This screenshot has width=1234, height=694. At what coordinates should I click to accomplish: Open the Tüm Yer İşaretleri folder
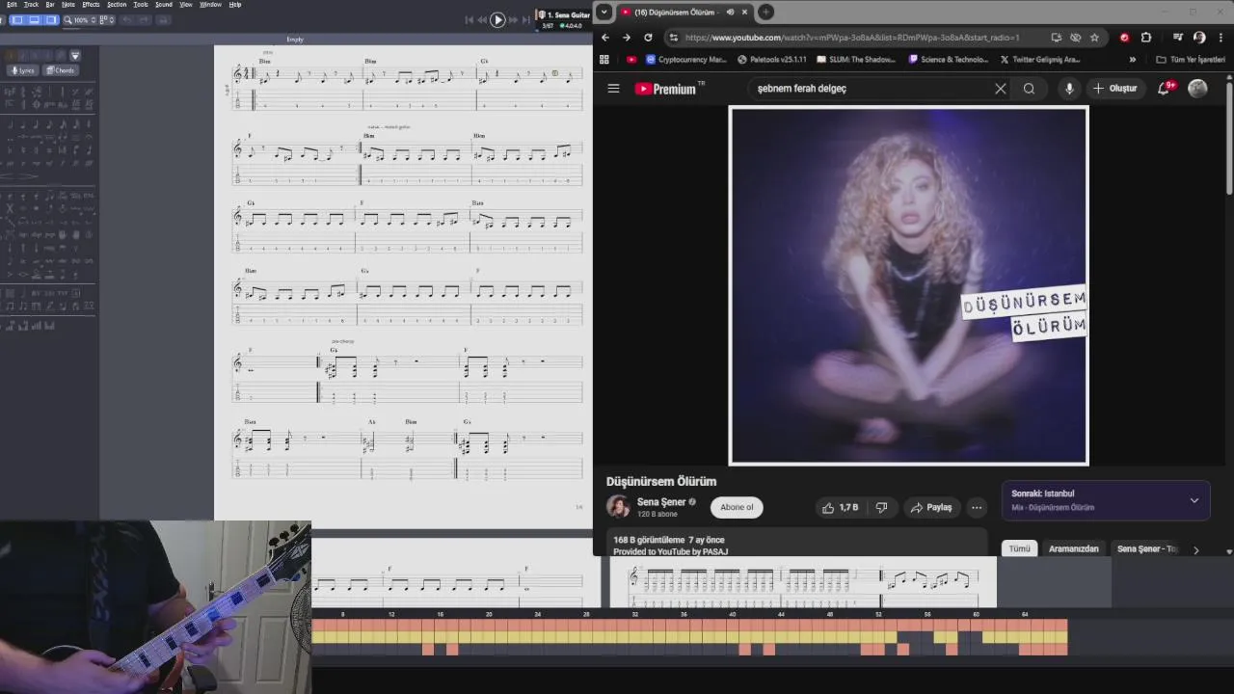[x=1191, y=60]
